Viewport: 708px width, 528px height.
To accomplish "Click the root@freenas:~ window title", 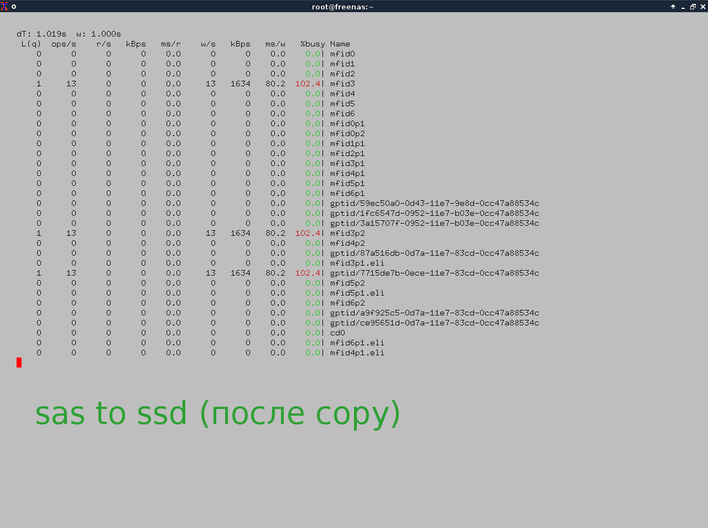I will tap(342, 7).
